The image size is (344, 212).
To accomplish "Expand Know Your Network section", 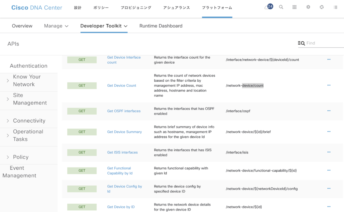I will coord(8,81).
